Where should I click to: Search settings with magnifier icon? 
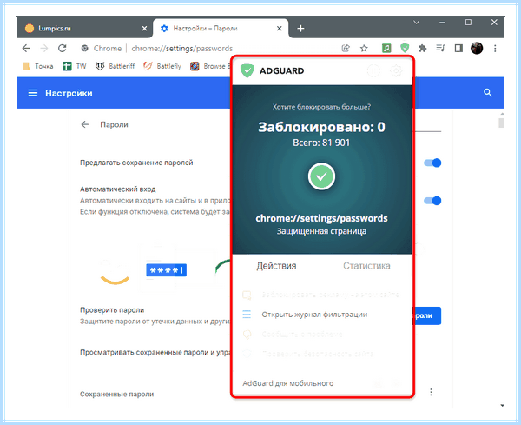(x=487, y=93)
